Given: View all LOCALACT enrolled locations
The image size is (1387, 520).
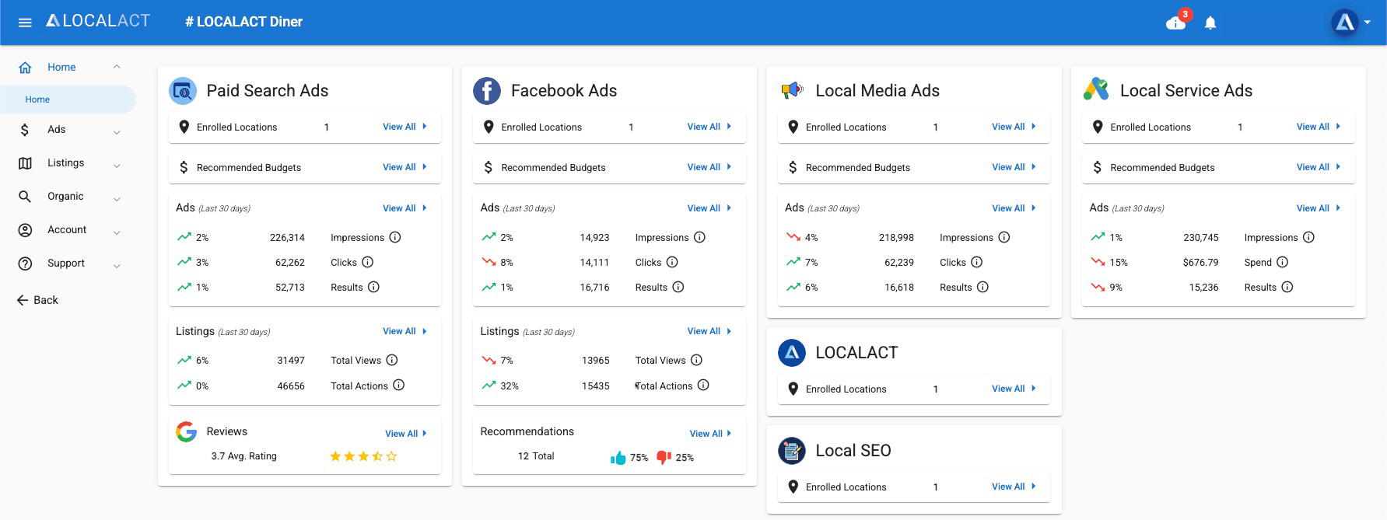Looking at the screenshot, I should coord(1014,389).
